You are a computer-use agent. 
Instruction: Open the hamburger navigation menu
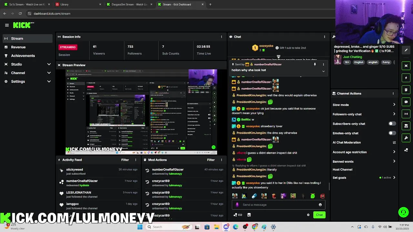click(7, 25)
